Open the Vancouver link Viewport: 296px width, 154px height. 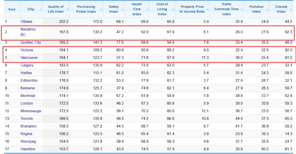coord(29,58)
